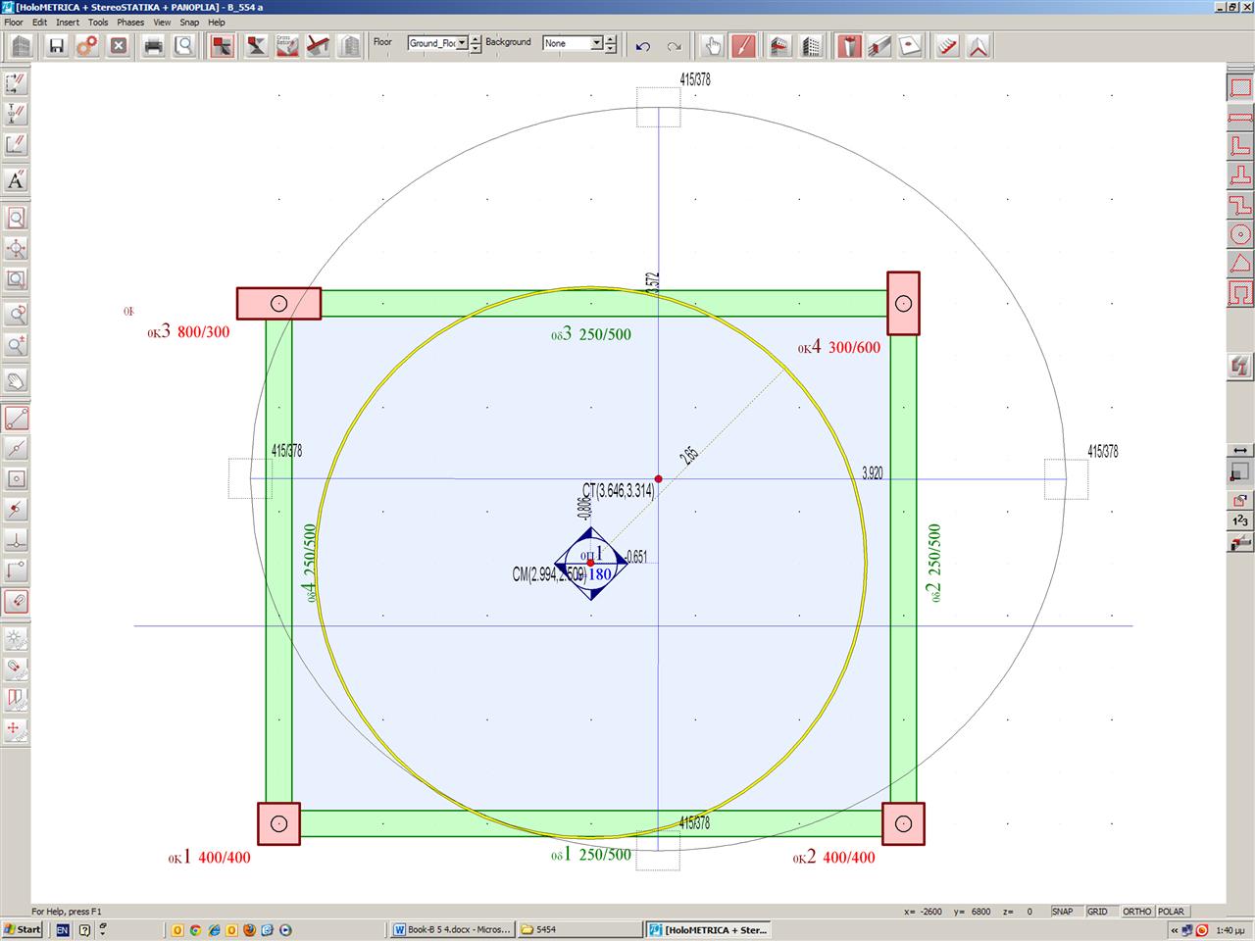This screenshot has width=1255, height=941.
Task: Select the L-shaped column section icon
Action: point(1240,146)
